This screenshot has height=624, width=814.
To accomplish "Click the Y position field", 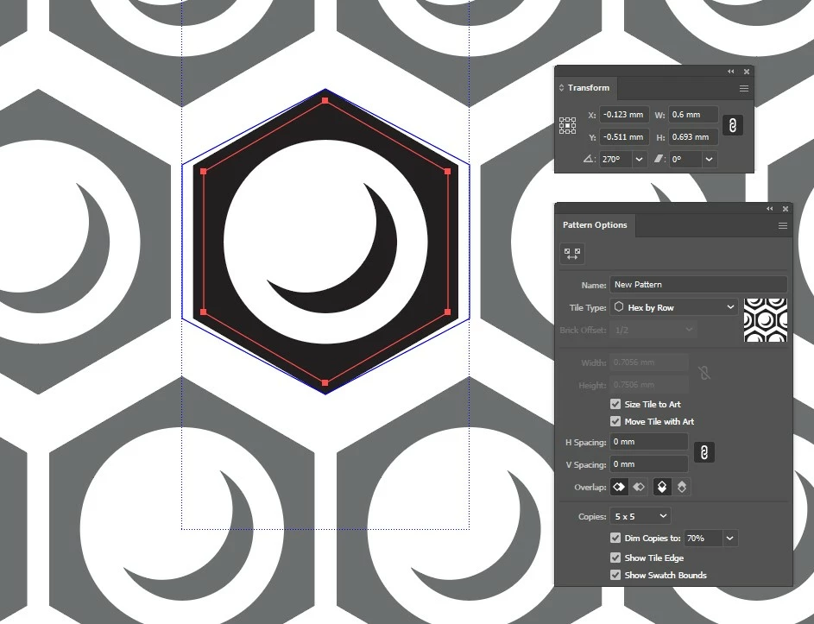I will pyautogui.click(x=624, y=137).
